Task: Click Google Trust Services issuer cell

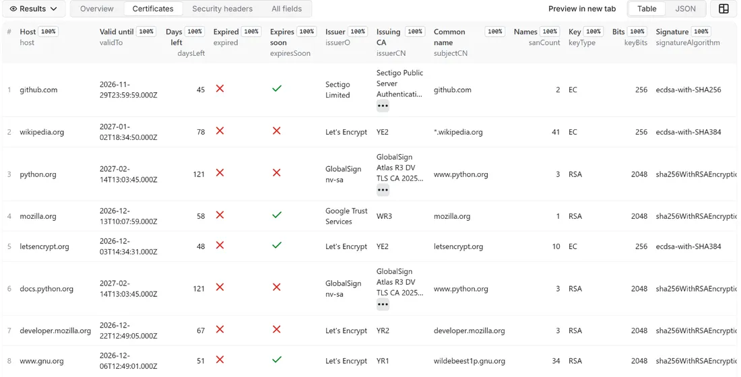Action: click(x=346, y=216)
